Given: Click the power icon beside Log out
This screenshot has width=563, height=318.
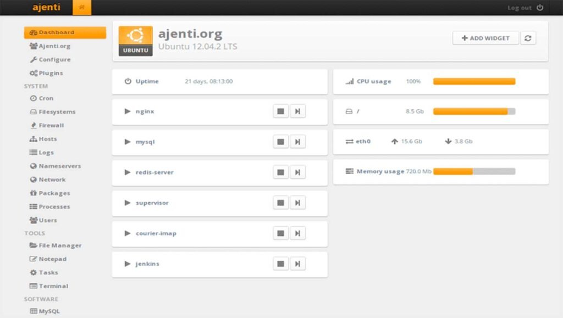Looking at the screenshot, I should click(x=540, y=8).
